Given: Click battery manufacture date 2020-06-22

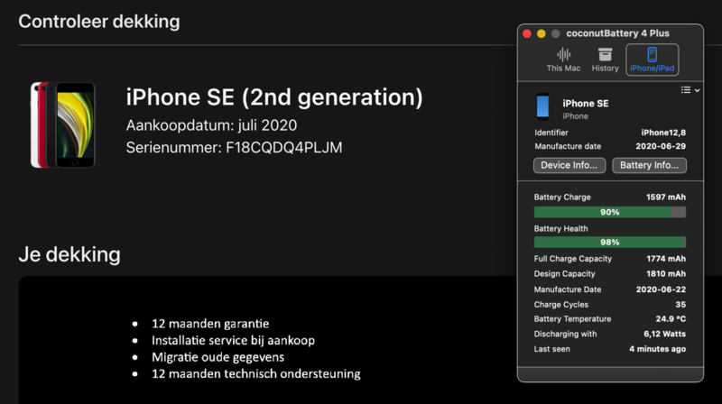Looking at the screenshot, I should (661, 289).
